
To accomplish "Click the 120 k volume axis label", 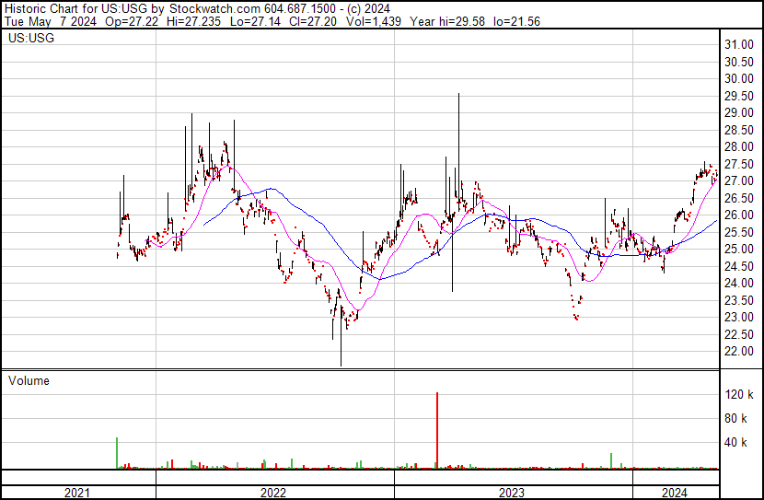I will point(740,395).
